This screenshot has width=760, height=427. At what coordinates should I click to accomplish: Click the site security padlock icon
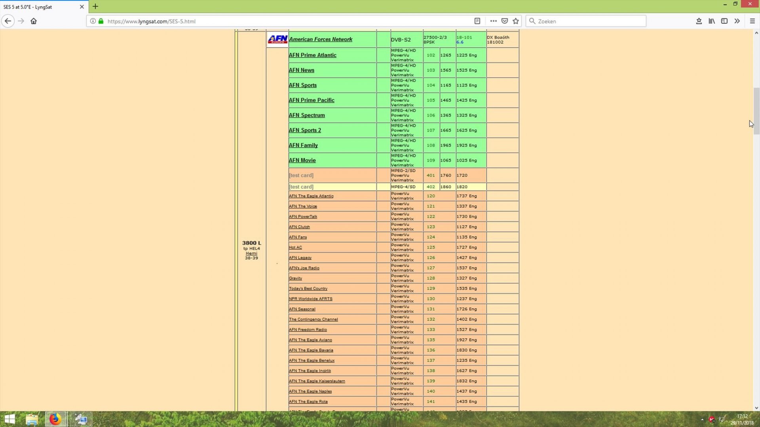click(x=101, y=21)
